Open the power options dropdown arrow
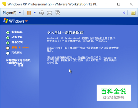138x108 pixels. point(34,13)
